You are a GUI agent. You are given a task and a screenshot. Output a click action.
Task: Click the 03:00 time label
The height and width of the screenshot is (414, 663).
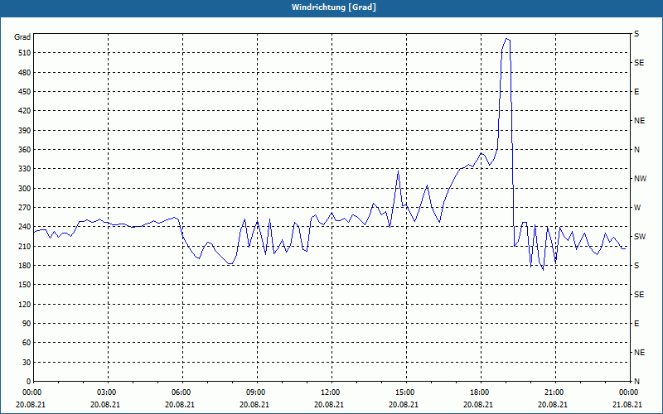click(109, 392)
